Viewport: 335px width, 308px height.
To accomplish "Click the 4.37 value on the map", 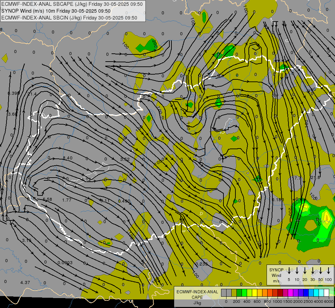I will pyautogui.click(x=25, y=283).
